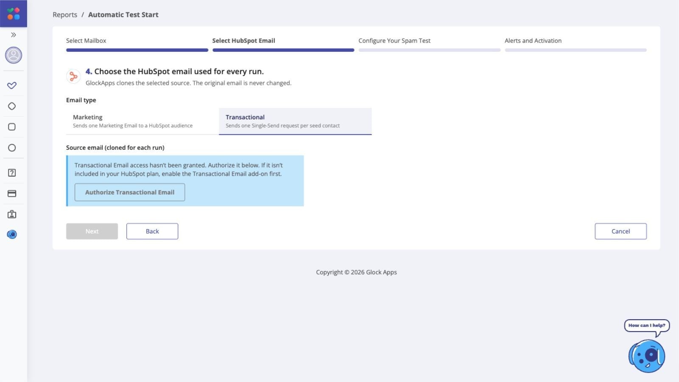The height and width of the screenshot is (382, 679).
Task: Click the Back button
Action: click(152, 231)
